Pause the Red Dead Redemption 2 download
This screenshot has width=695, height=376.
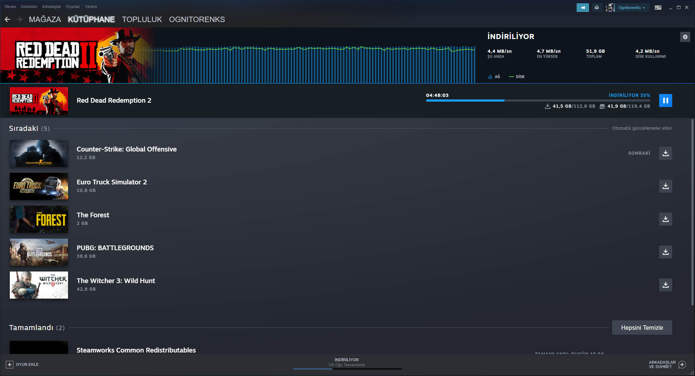[x=665, y=101]
